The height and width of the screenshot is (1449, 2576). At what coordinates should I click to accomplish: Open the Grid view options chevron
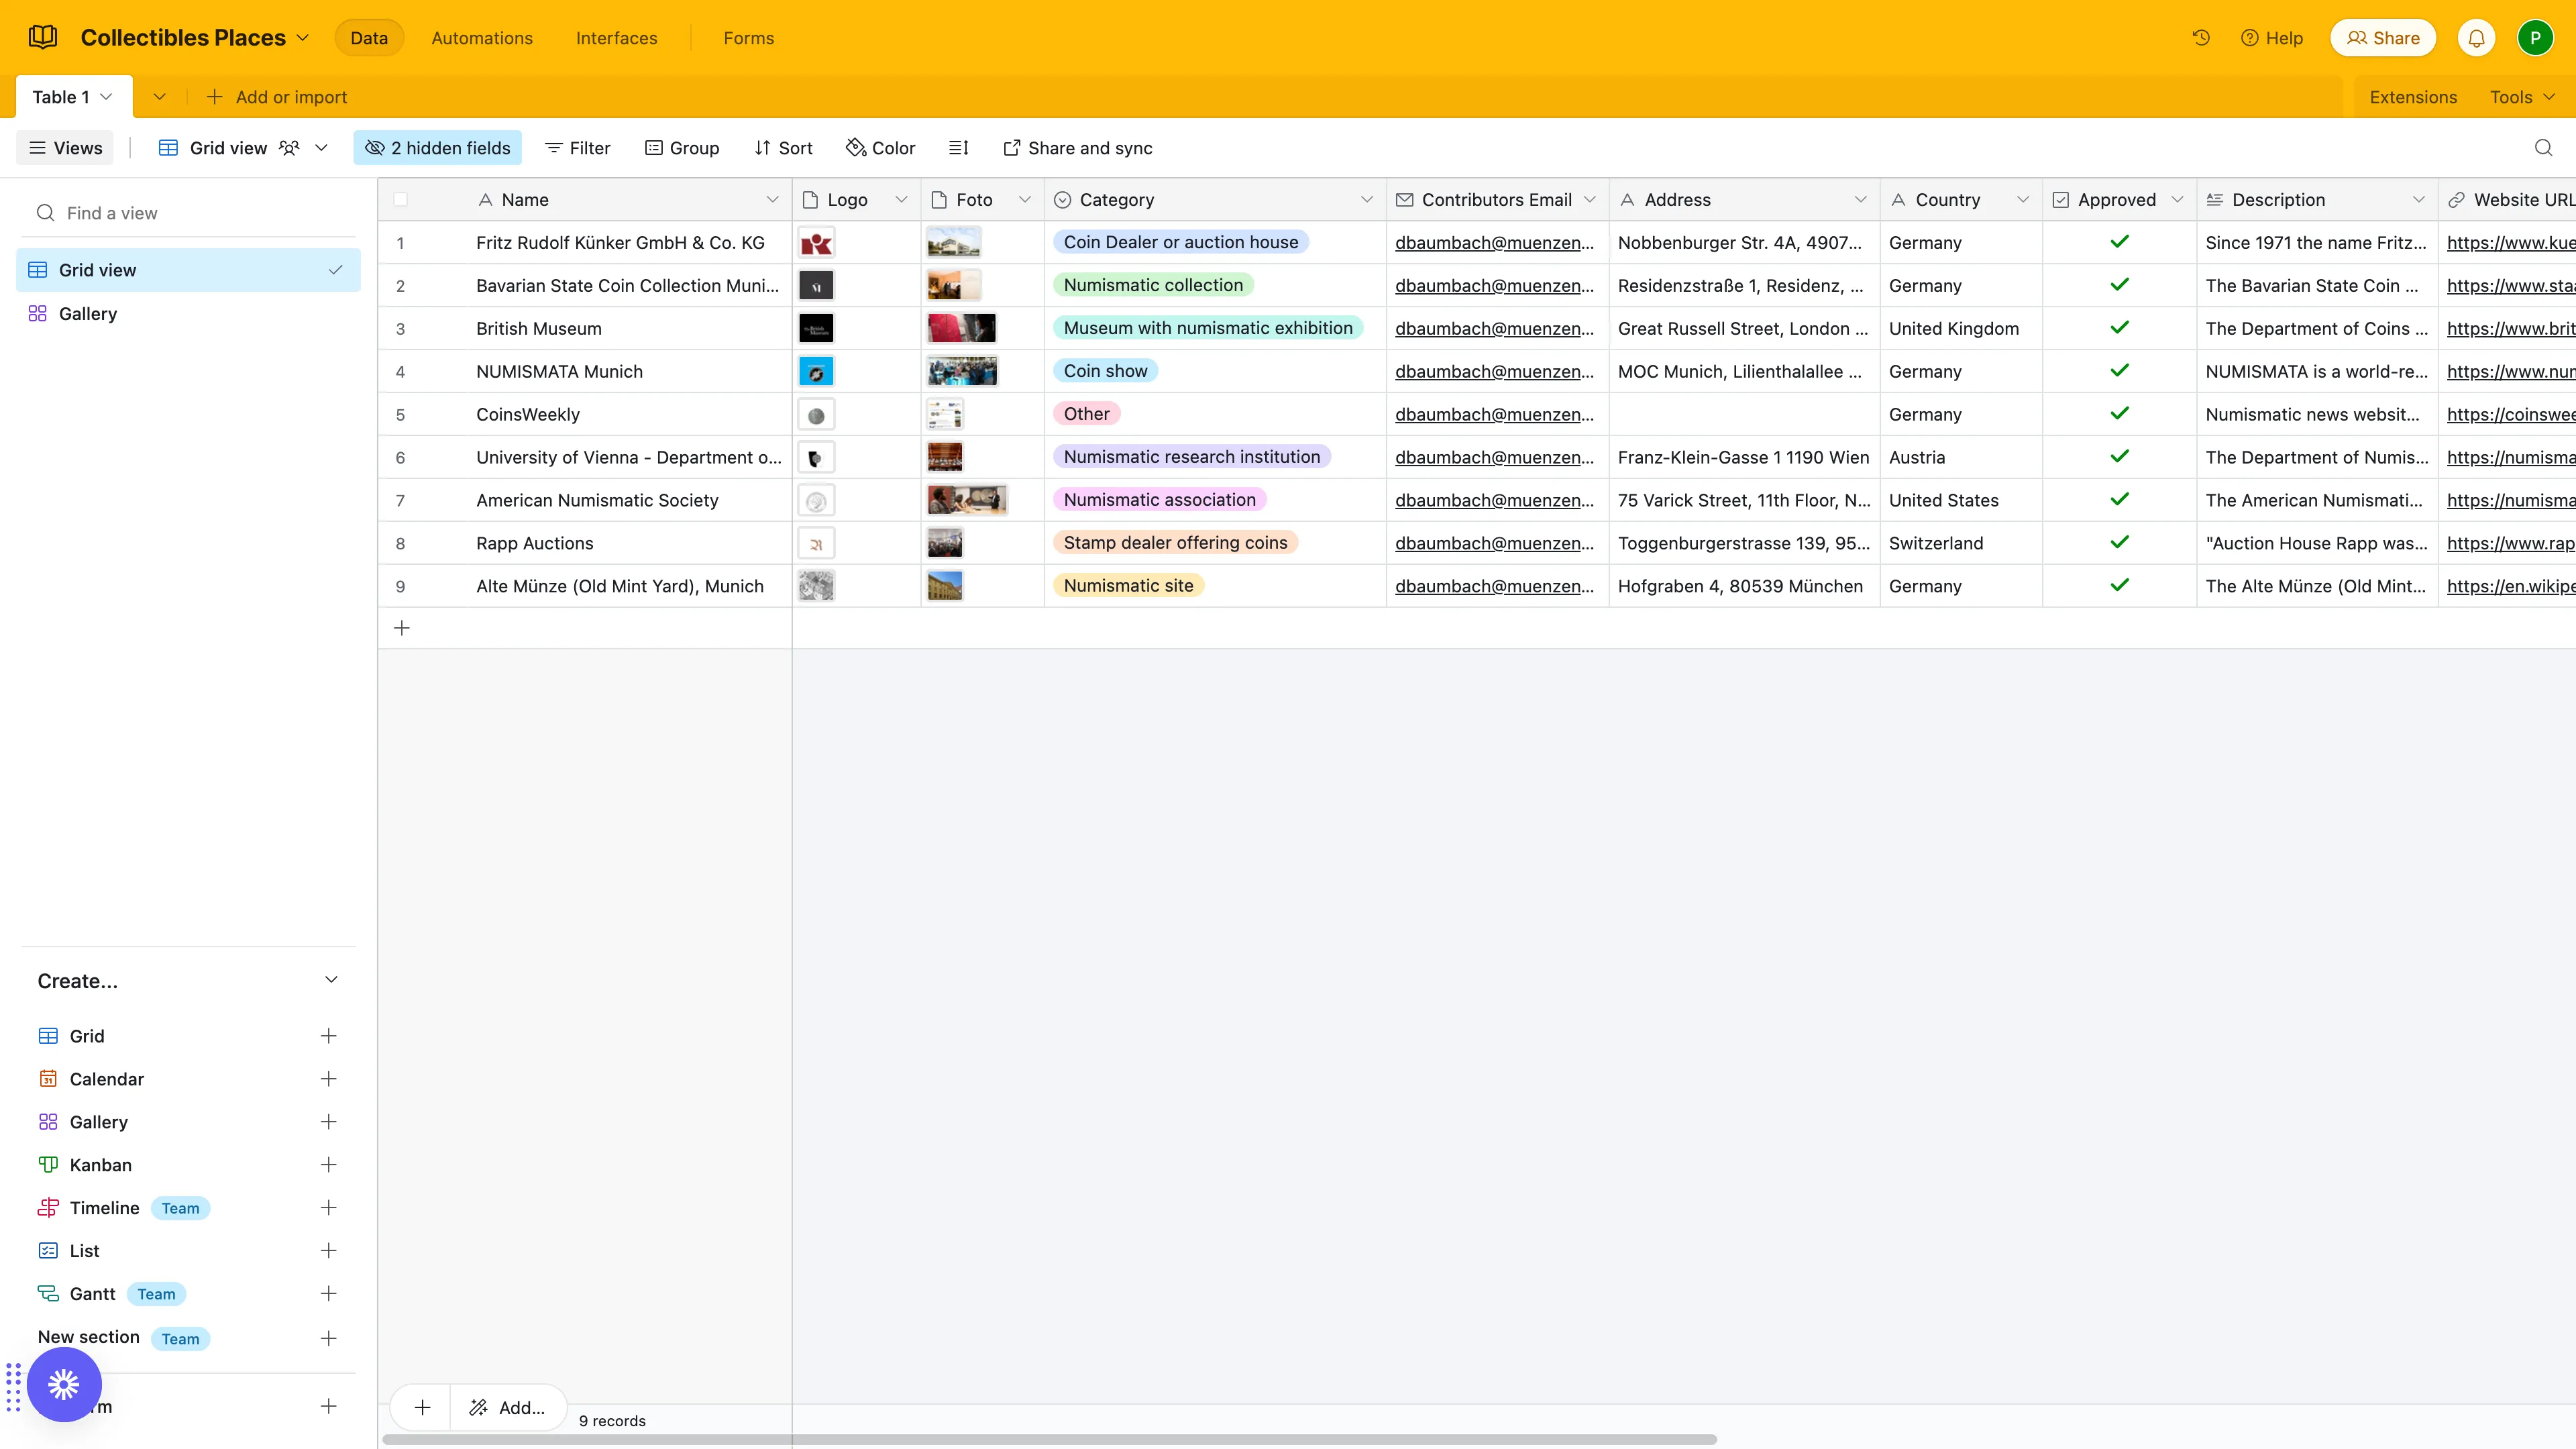click(321, 148)
